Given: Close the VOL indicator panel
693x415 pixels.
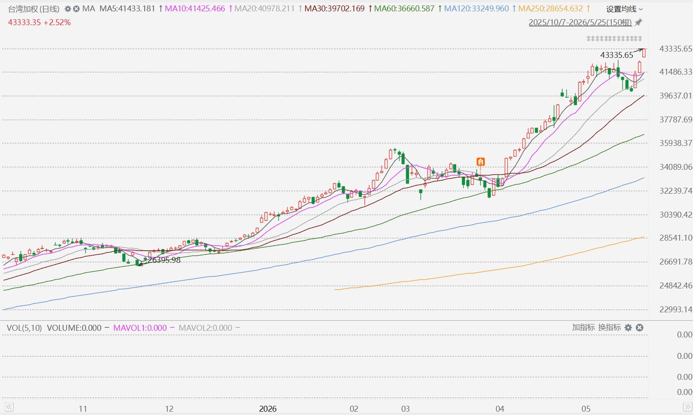Looking at the screenshot, I should coord(639,328).
